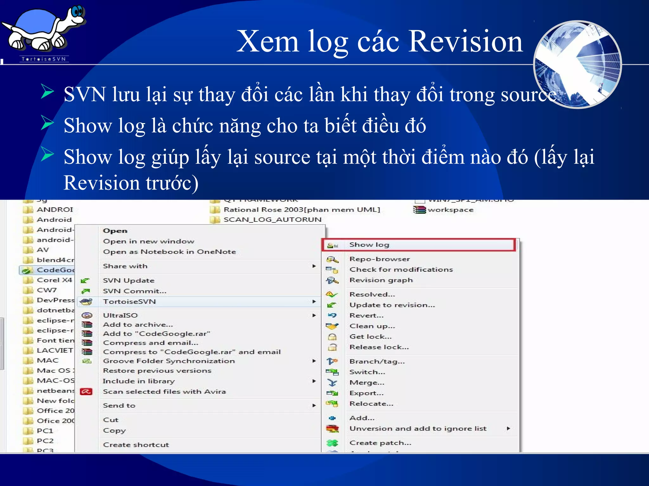The height and width of the screenshot is (486, 649).
Task: Click the blue plus Add icon
Action: (332, 418)
